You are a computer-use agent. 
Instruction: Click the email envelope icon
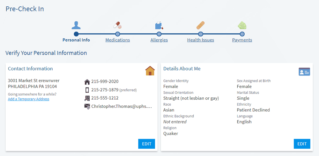[x=87, y=106]
